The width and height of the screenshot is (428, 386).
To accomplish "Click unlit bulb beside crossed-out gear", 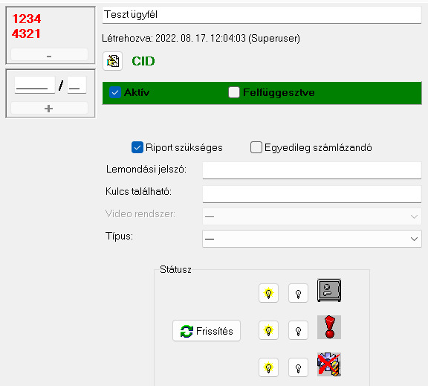I will tap(299, 367).
